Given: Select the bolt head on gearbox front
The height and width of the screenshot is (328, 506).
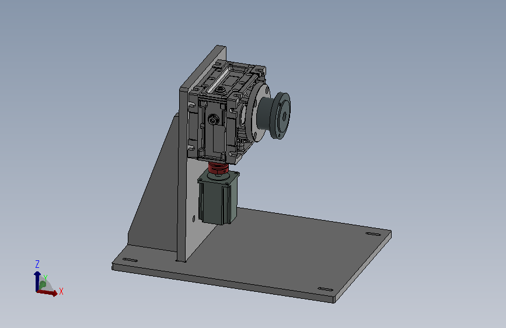Looking at the screenshot, I should click(x=212, y=120).
